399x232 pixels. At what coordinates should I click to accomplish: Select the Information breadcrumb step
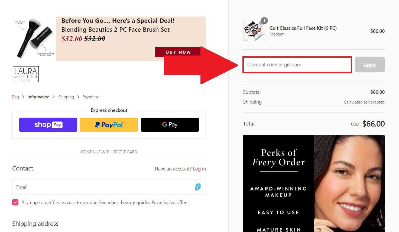pos(38,97)
